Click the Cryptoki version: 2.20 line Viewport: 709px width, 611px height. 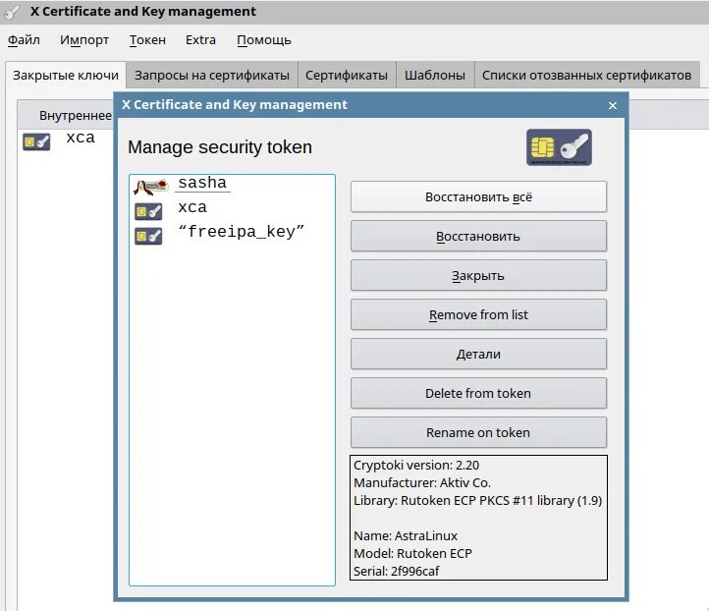[416, 466]
